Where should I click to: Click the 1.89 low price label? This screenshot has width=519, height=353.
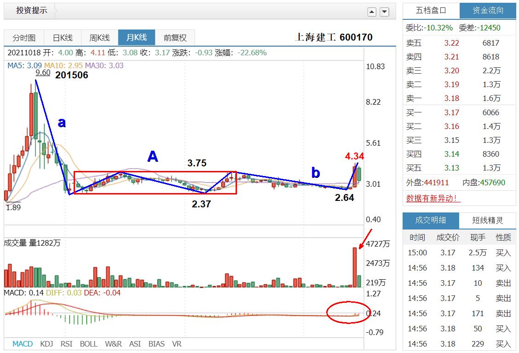(x=13, y=207)
